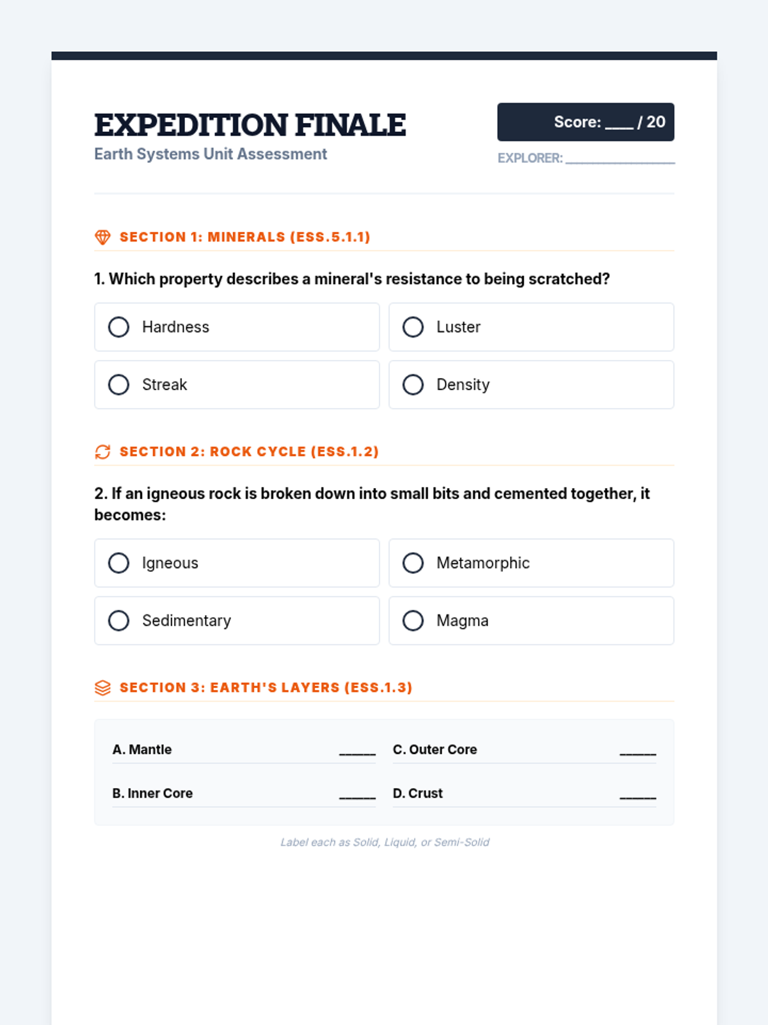Click the Section 1: Minerals heading

[x=245, y=237]
